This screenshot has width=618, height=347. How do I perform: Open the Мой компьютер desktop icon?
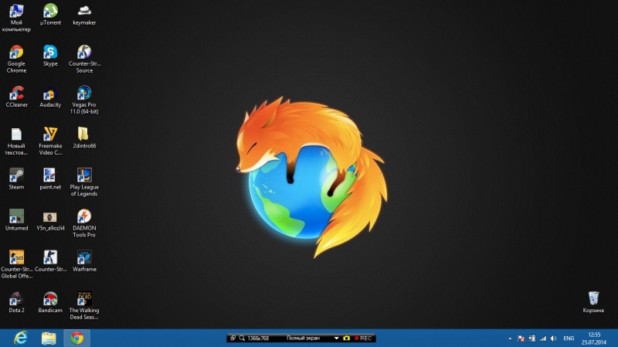coord(16,18)
